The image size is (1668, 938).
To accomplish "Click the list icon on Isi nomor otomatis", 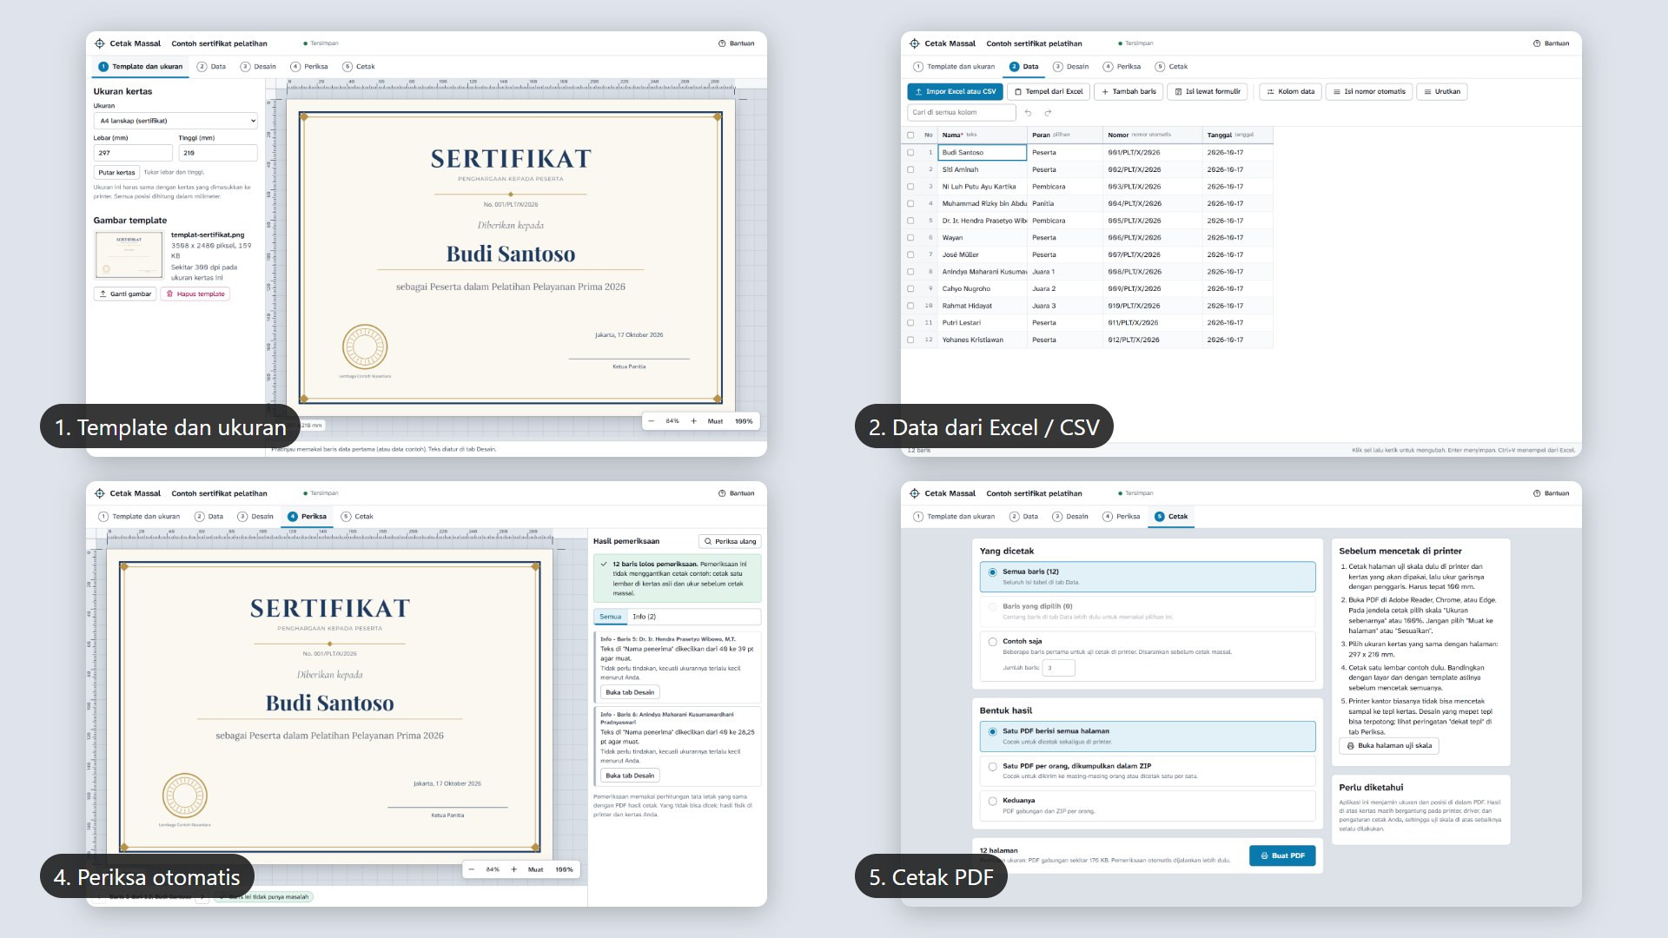I will point(1337,91).
